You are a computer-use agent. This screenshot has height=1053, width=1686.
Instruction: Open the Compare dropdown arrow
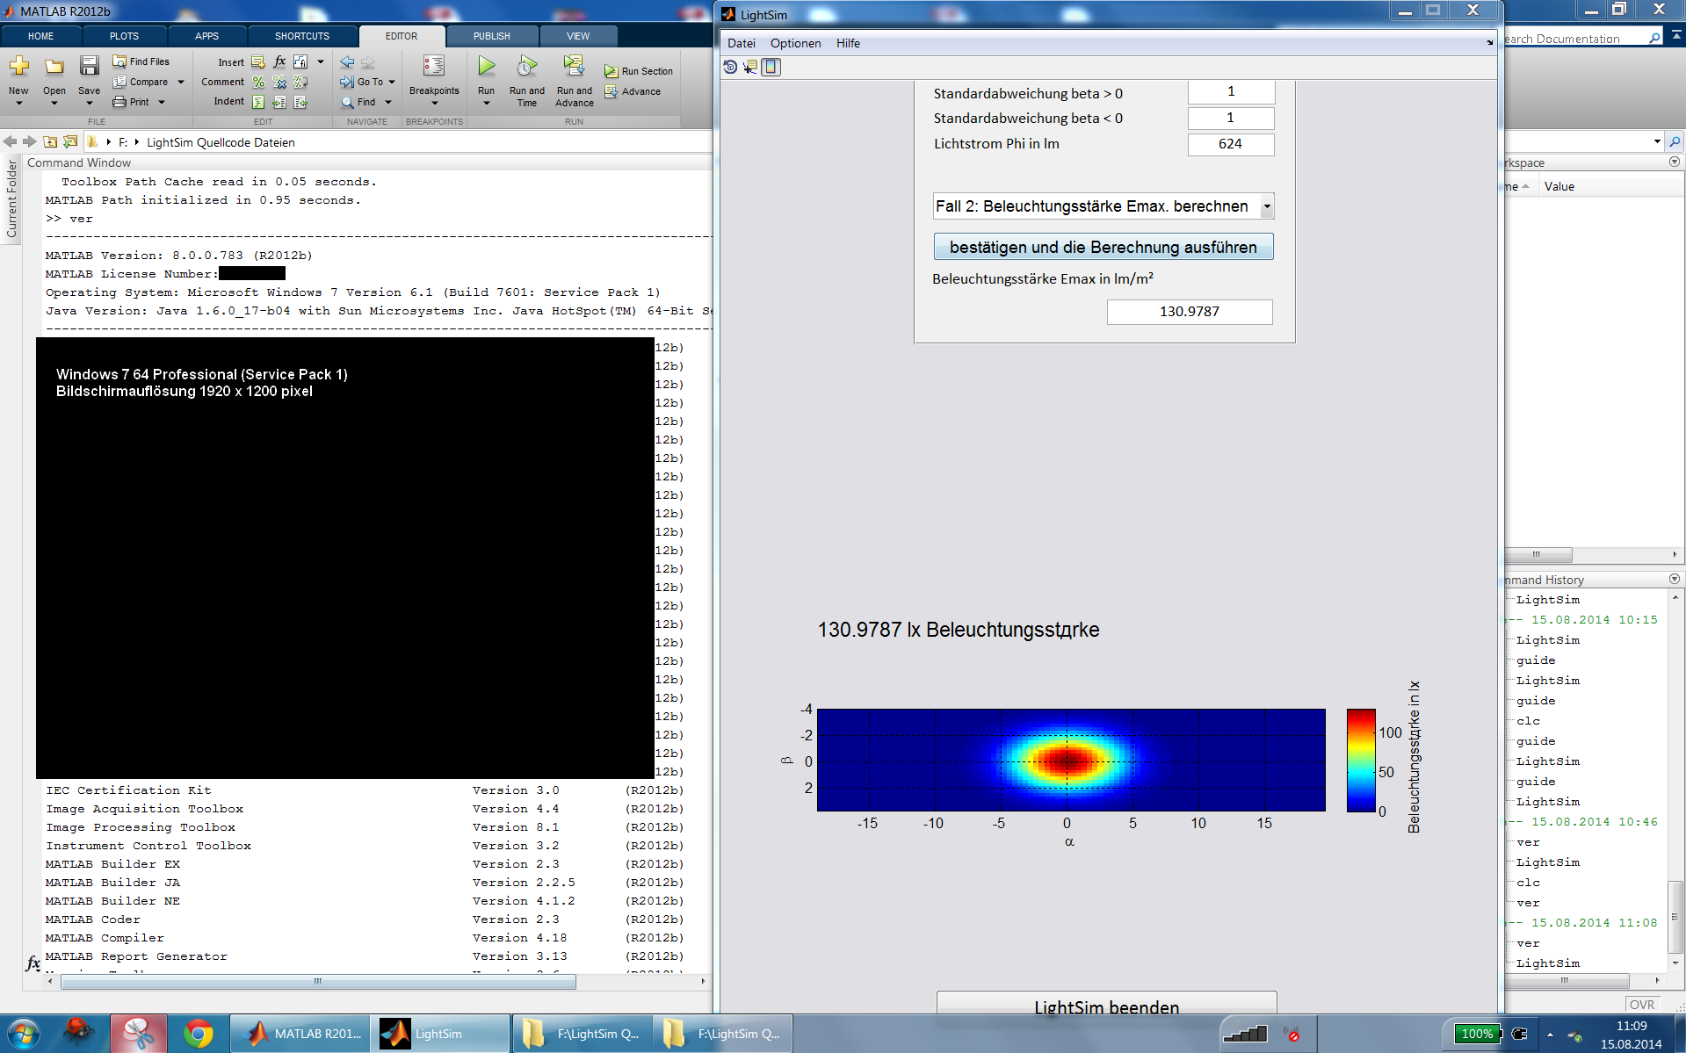[x=181, y=82]
